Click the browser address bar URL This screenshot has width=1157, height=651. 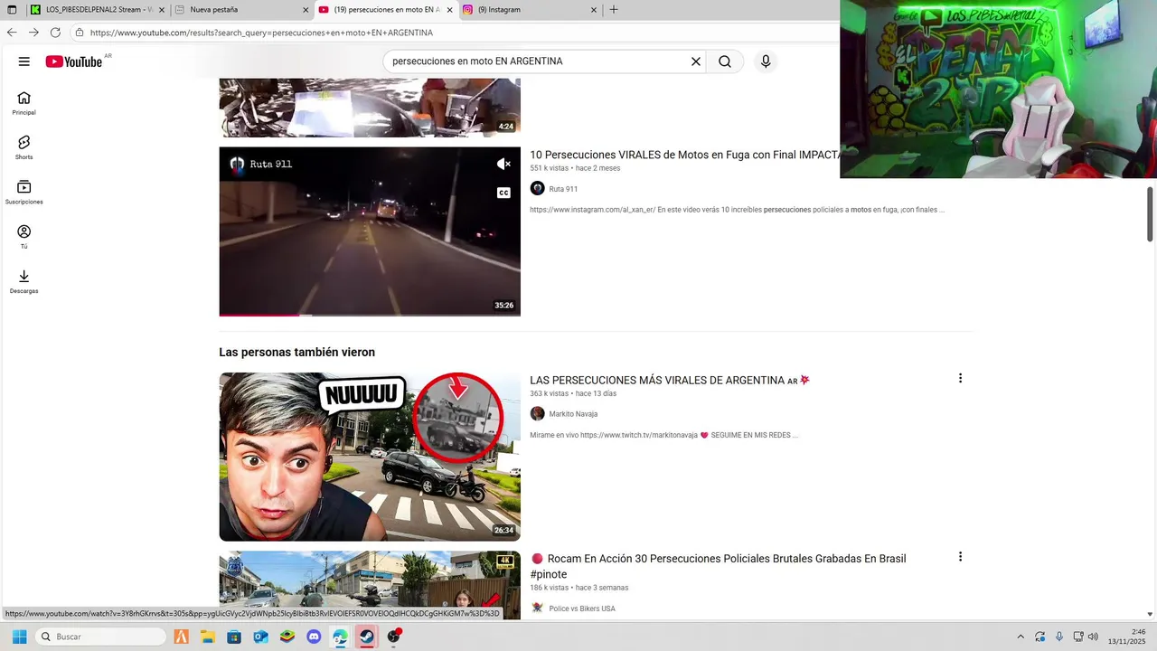pyautogui.click(x=261, y=33)
